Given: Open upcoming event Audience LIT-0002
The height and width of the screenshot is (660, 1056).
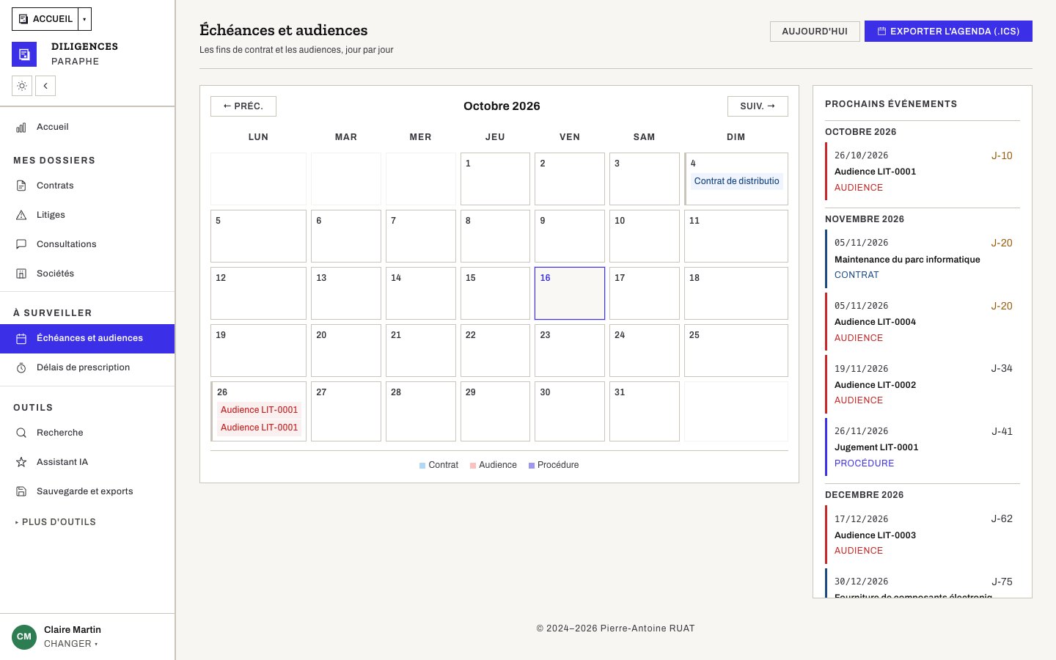Looking at the screenshot, I should [923, 384].
